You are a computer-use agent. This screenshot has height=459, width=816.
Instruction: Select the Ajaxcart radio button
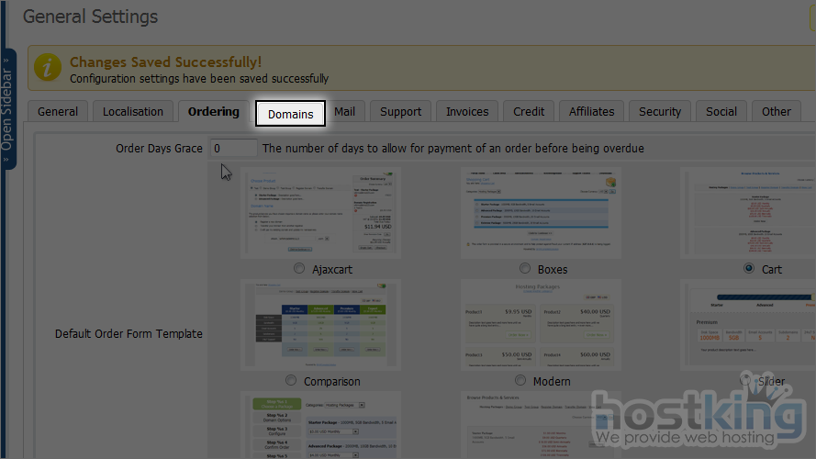pos(299,269)
